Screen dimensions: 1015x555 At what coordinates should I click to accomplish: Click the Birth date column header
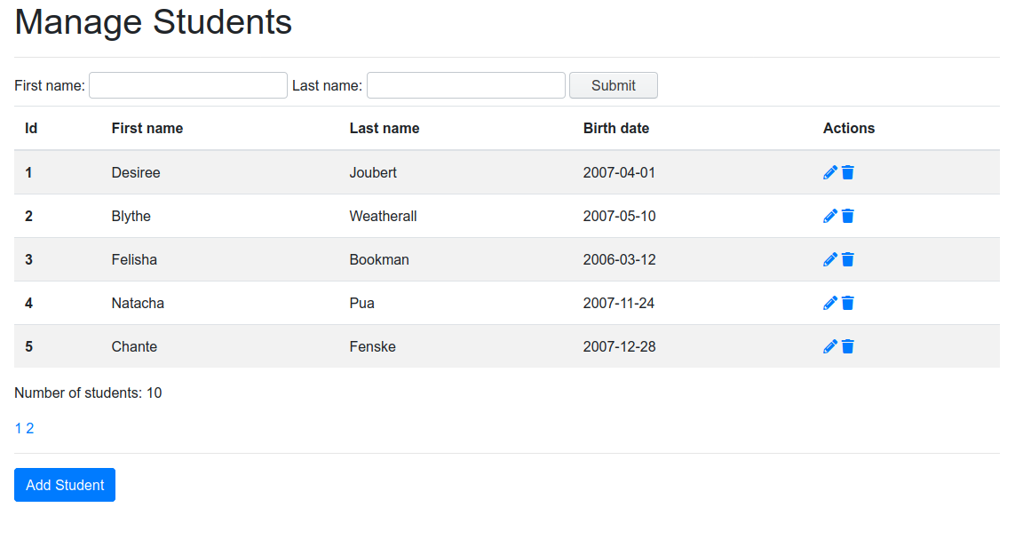(x=616, y=128)
